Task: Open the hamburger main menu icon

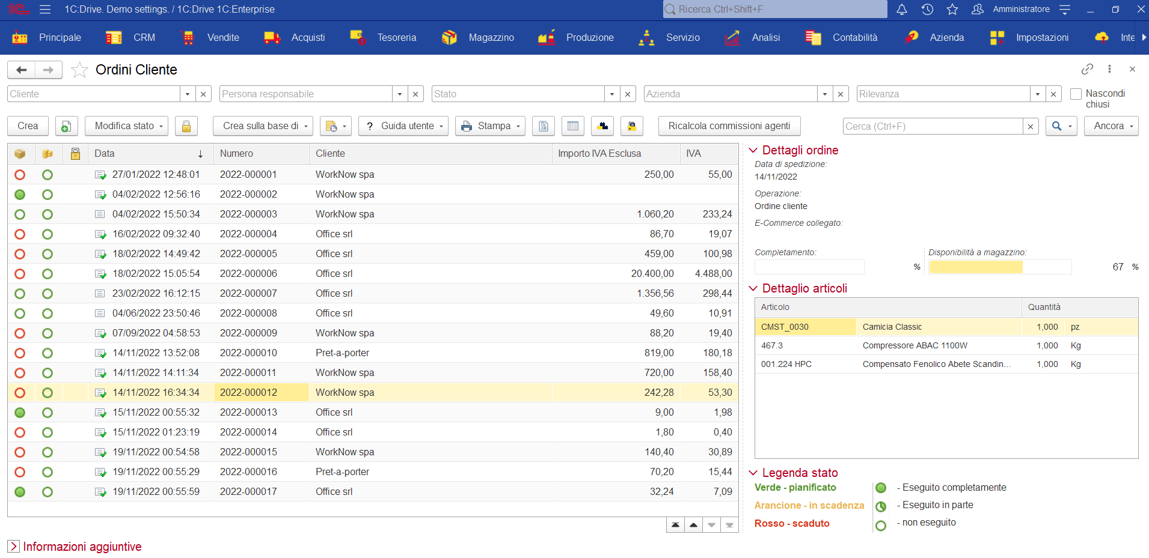Action: (x=45, y=9)
